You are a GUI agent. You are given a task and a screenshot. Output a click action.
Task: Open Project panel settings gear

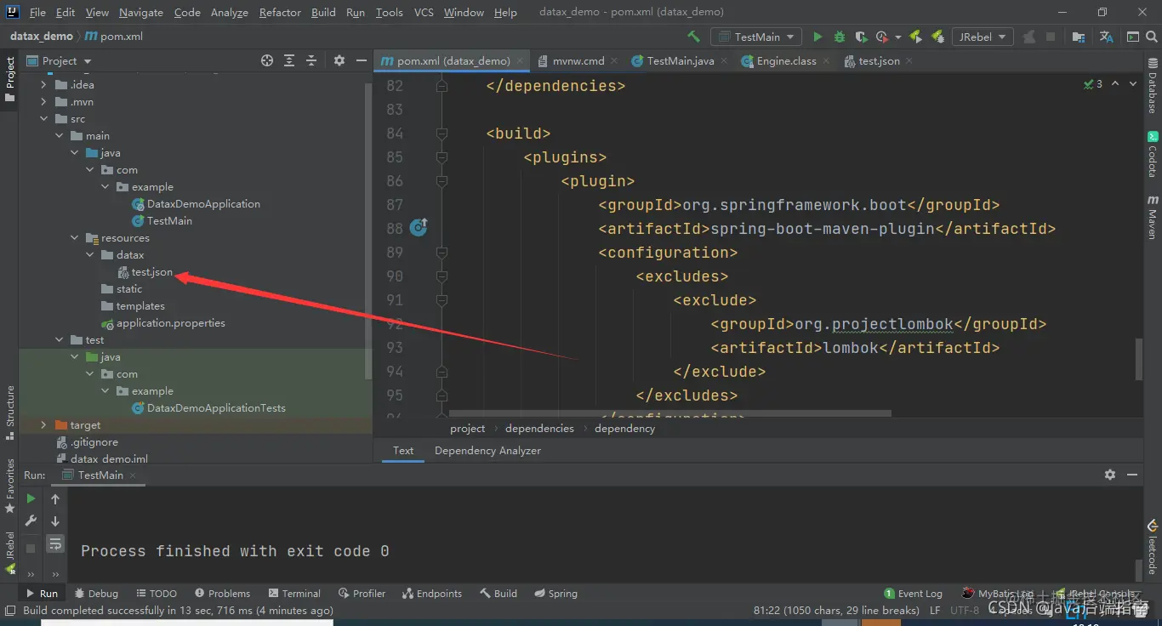tap(339, 60)
